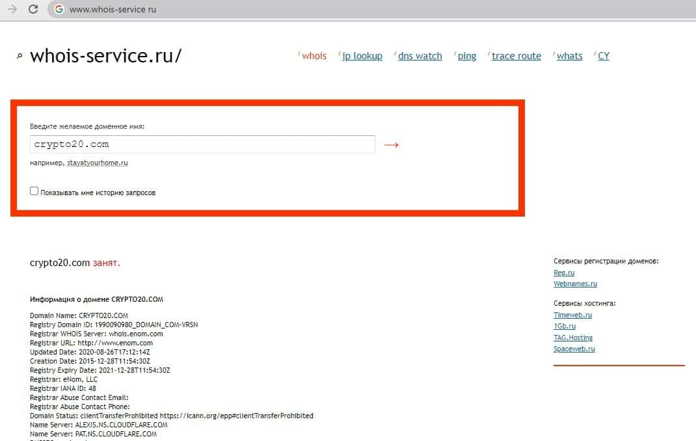
Task: Click example link stayatyourhome.ru
Action: pyautogui.click(x=97, y=163)
